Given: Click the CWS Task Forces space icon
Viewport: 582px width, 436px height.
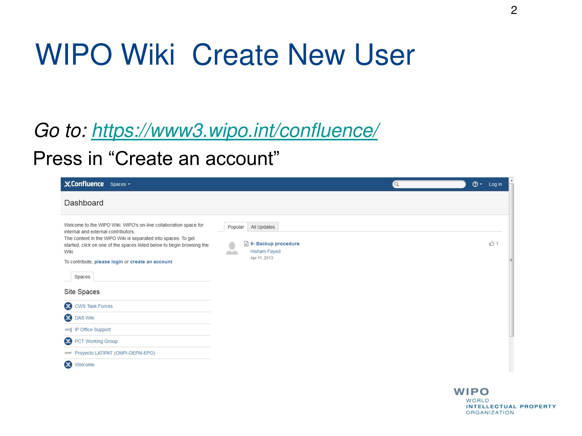Looking at the screenshot, I should (68, 306).
